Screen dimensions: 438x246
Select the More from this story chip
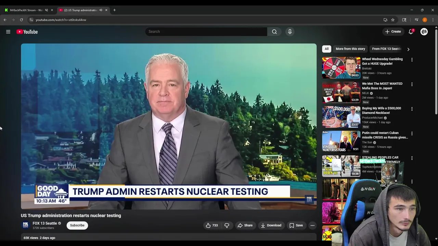pos(350,49)
